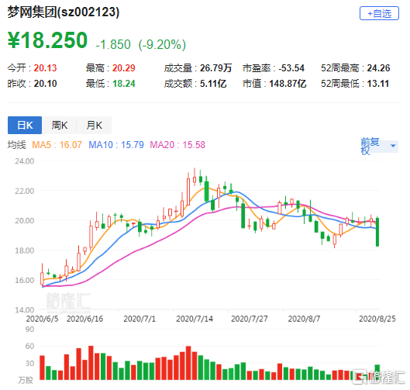Click the price change -1.850
This screenshot has height=390, width=410.
[113, 44]
